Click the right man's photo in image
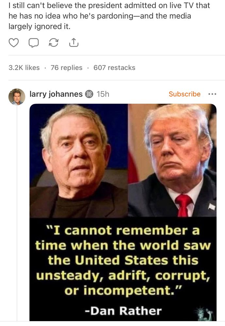225x326 pixels. pos(172,160)
